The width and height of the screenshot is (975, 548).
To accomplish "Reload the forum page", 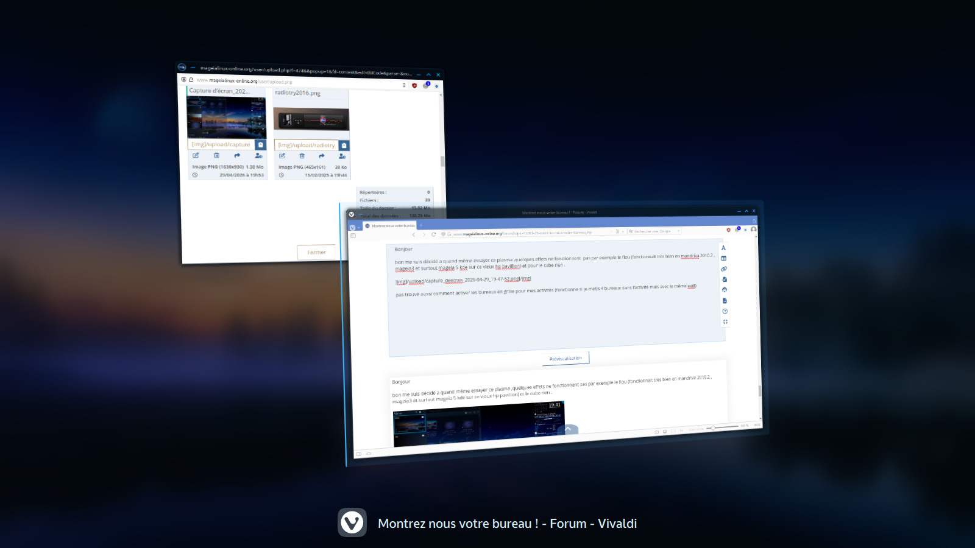I will pyautogui.click(x=434, y=234).
